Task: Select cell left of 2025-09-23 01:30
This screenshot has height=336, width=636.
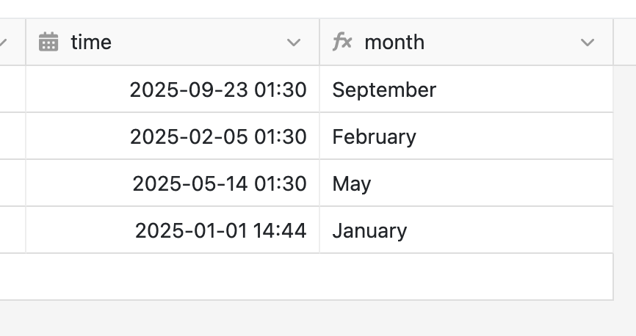Action: [12, 90]
